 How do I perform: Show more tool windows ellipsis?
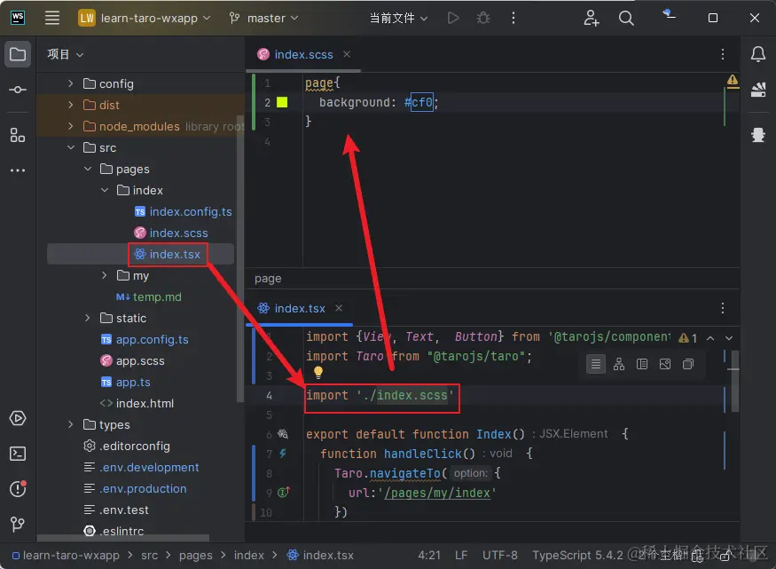[x=18, y=170]
